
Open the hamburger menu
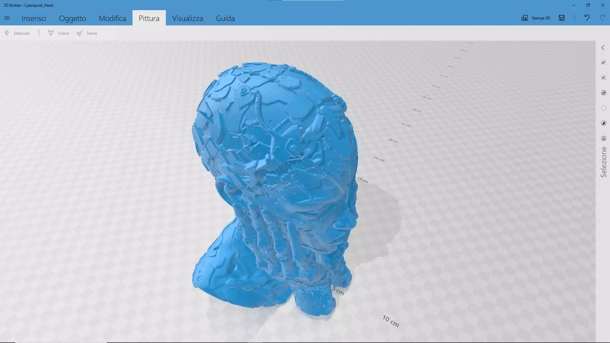[7, 18]
